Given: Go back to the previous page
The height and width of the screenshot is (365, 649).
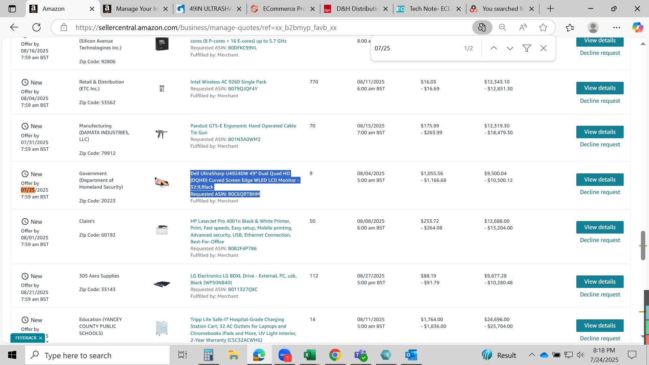Looking at the screenshot, I should point(14,27).
